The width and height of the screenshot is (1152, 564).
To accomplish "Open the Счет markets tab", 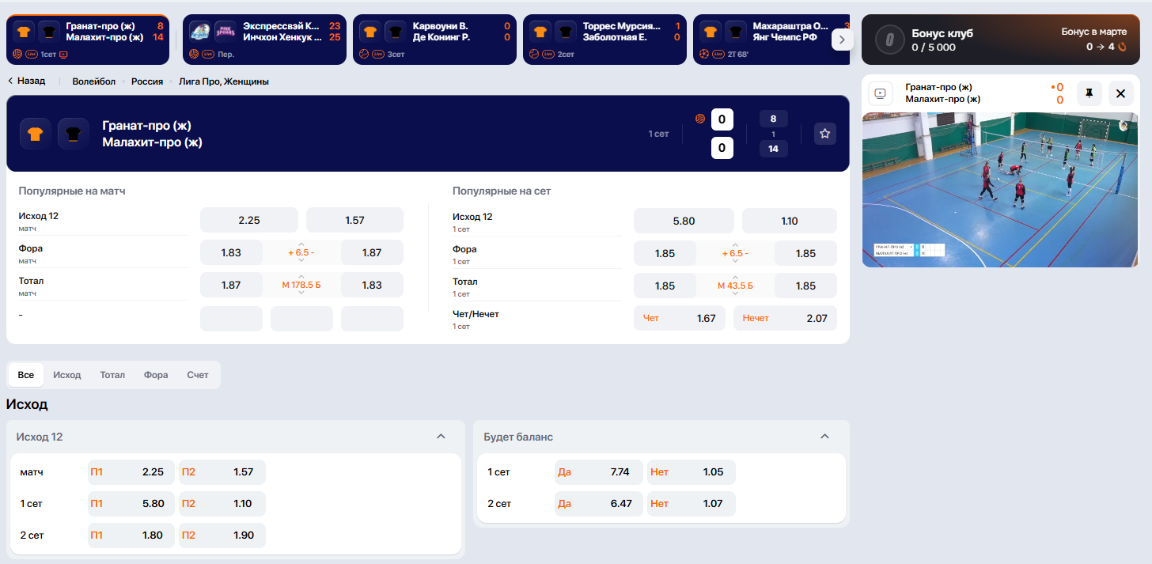I will [198, 375].
